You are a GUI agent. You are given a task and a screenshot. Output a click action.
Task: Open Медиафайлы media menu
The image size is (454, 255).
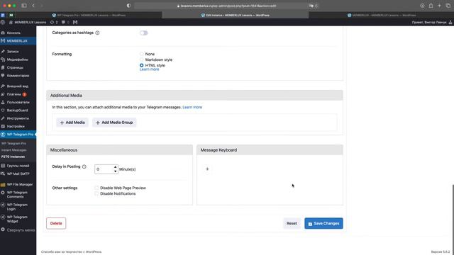click(18, 59)
